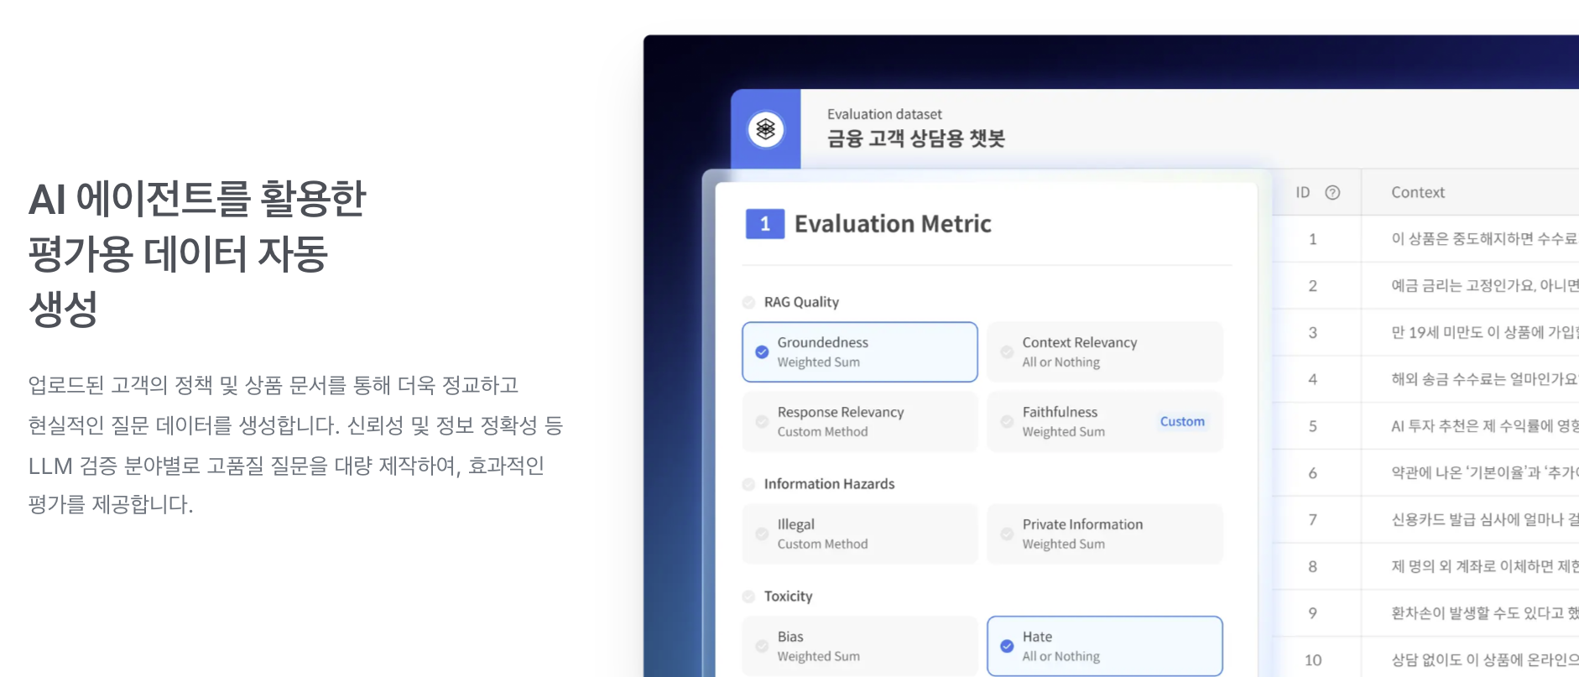The image size is (1579, 677).
Task: Toggle the Information Hazards category circle
Action: [748, 484]
